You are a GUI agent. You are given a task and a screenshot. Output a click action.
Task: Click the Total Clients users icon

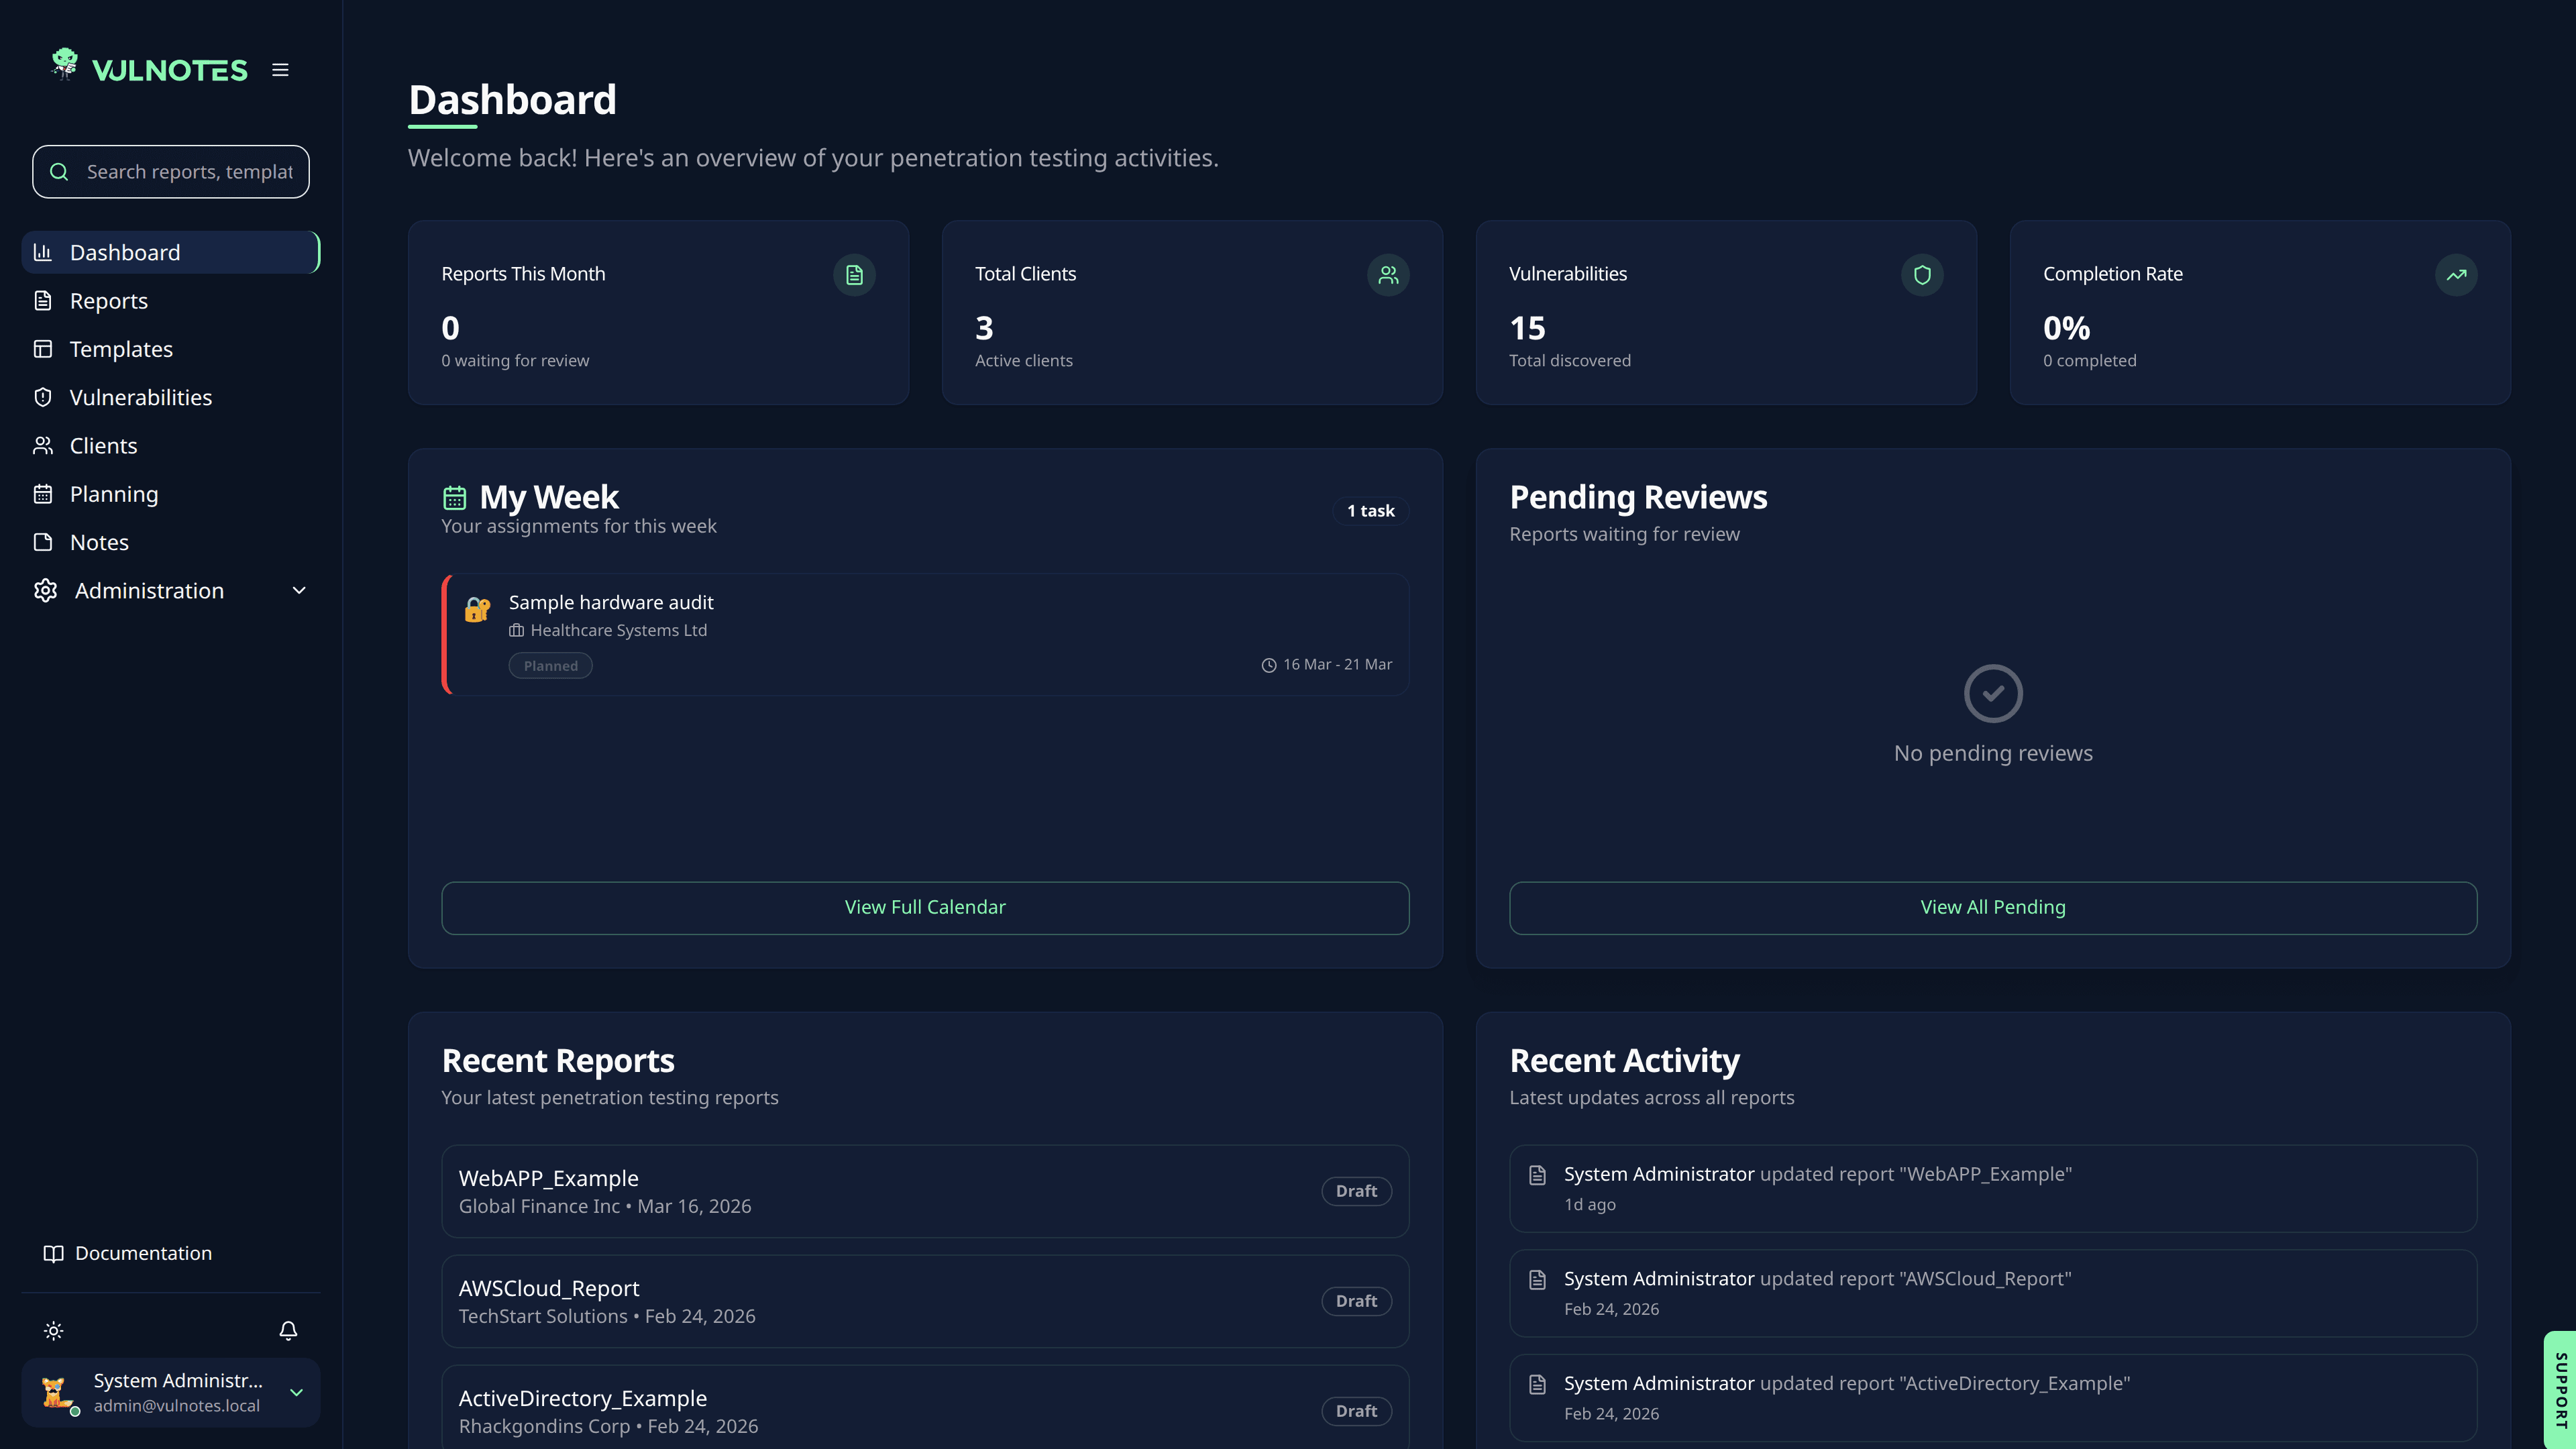pyautogui.click(x=1388, y=275)
